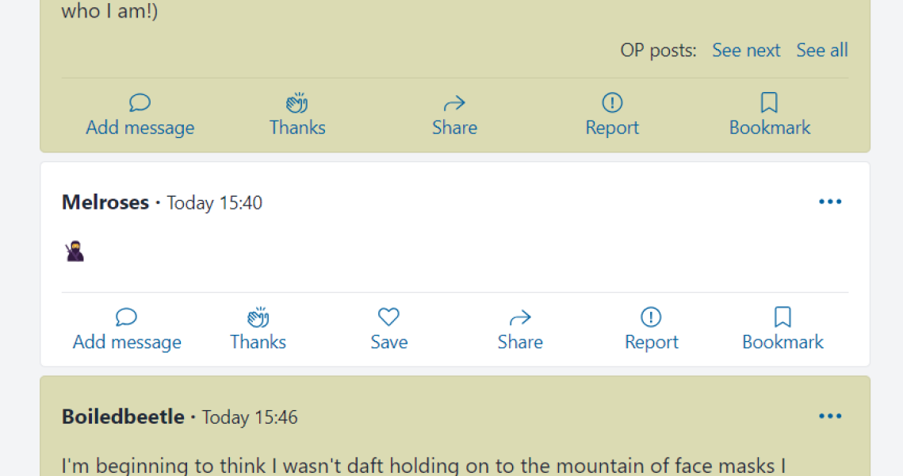Click See next under OP posts

click(746, 50)
